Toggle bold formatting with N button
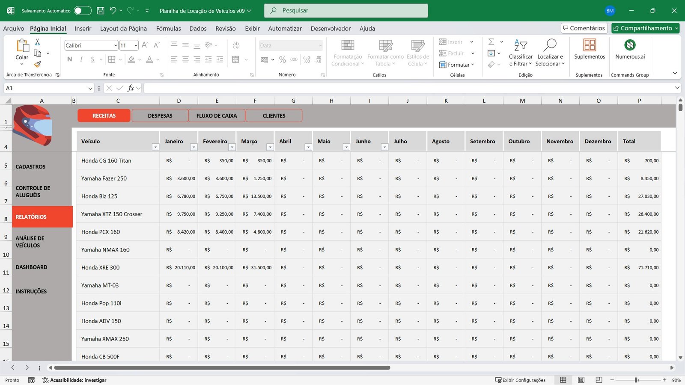 (x=70, y=59)
